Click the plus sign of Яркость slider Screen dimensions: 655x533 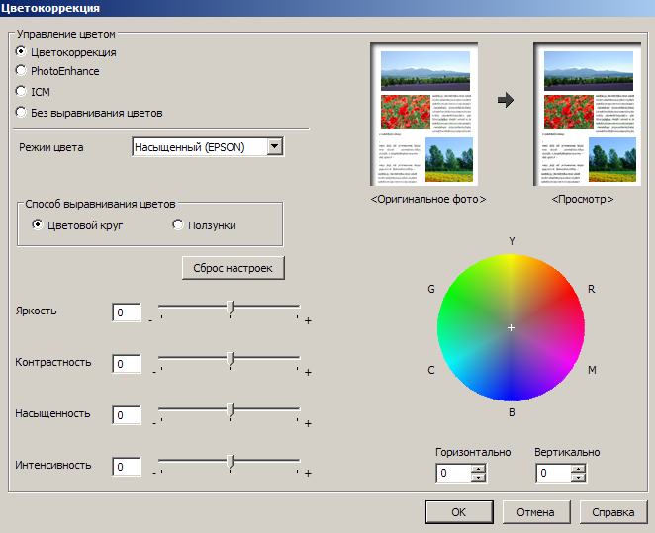(x=308, y=321)
